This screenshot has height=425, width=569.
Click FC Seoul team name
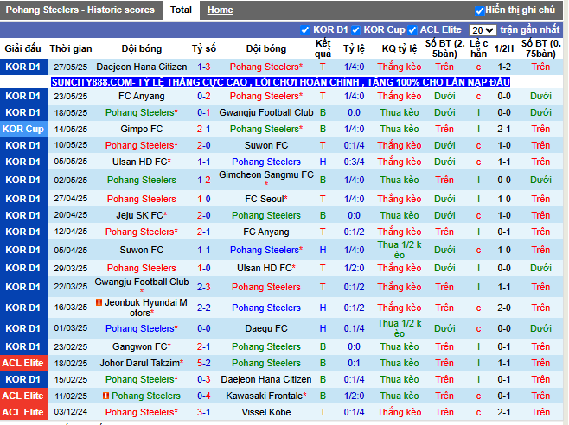click(x=266, y=199)
